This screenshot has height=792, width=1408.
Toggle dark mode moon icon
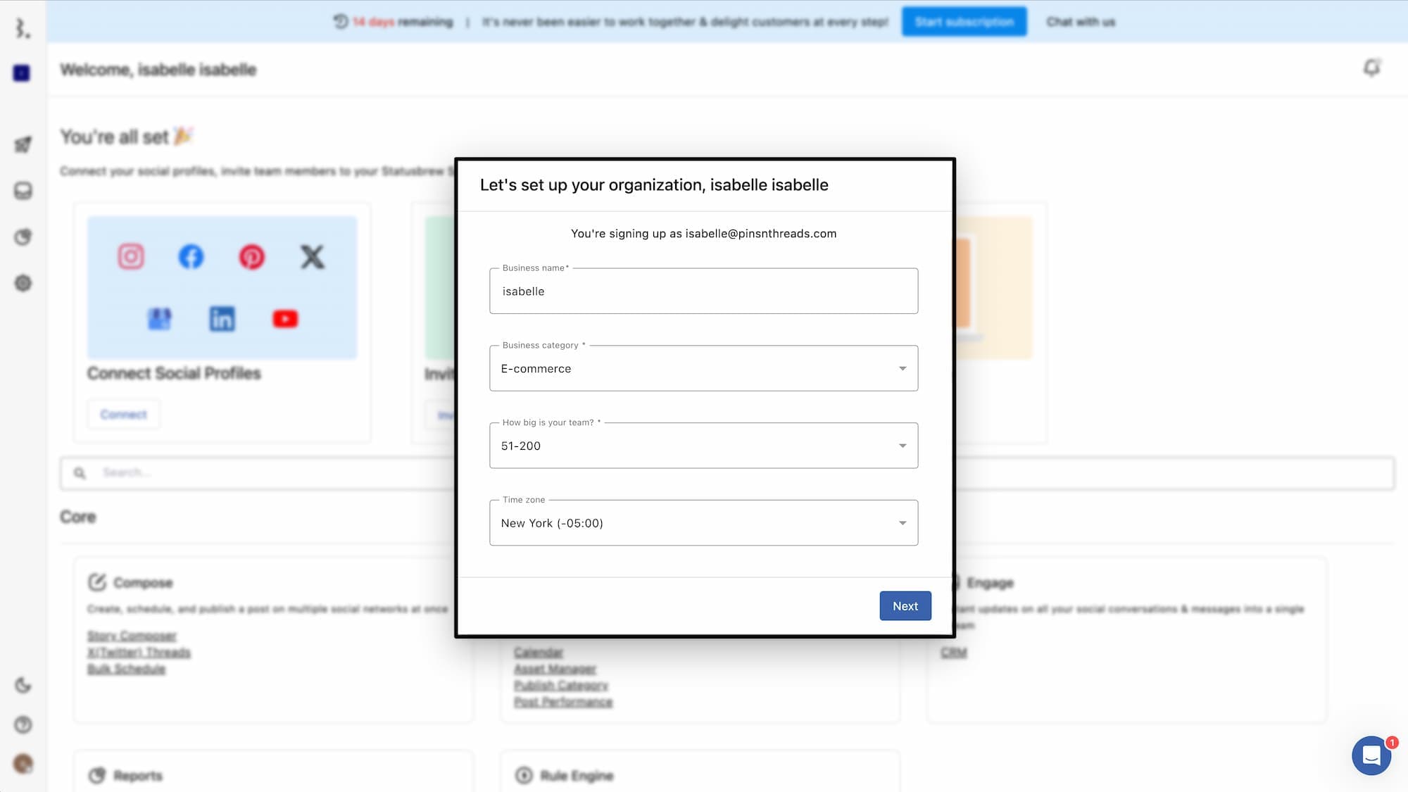[23, 685]
